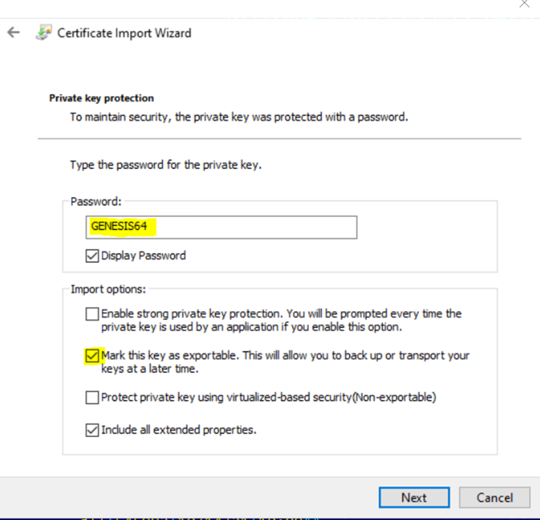Proceed with the Next button
The height and width of the screenshot is (520, 540).
414,497
